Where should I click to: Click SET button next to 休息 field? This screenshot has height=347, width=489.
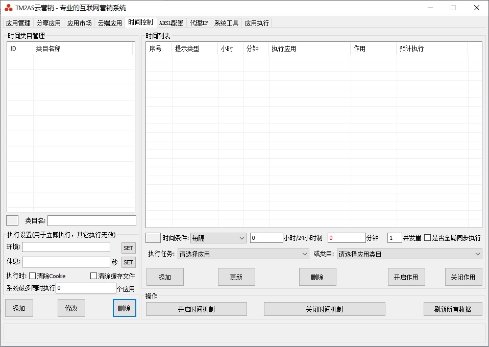[x=128, y=262]
